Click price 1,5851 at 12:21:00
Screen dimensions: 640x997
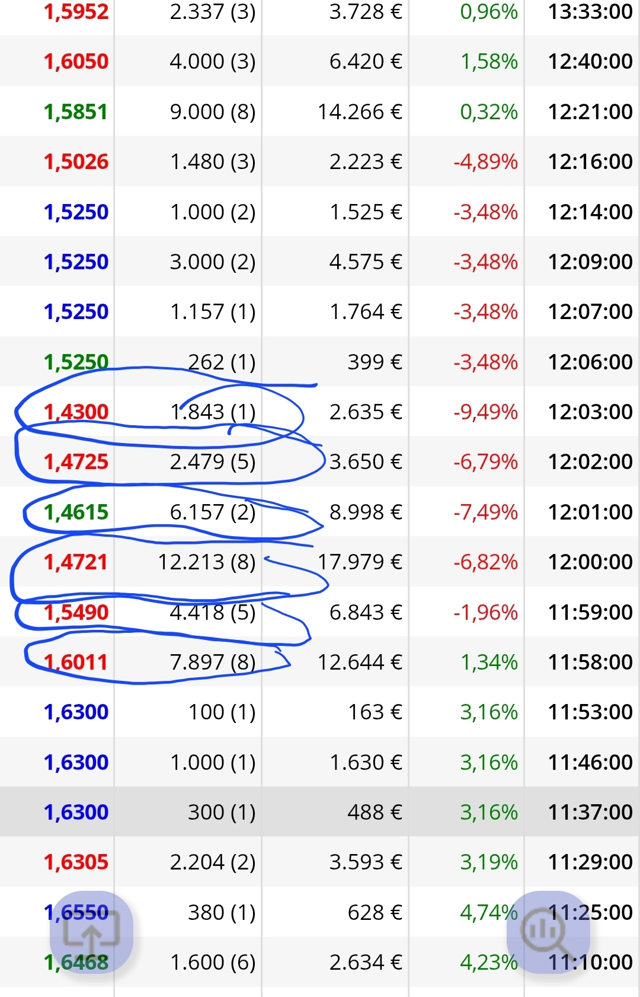(x=76, y=112)
